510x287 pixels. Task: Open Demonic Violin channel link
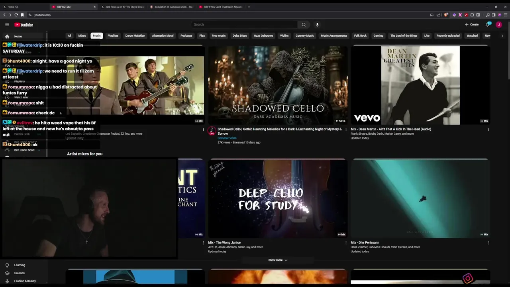click(x=227, y=138)
